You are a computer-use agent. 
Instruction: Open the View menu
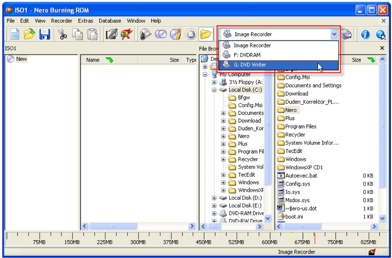40,21
